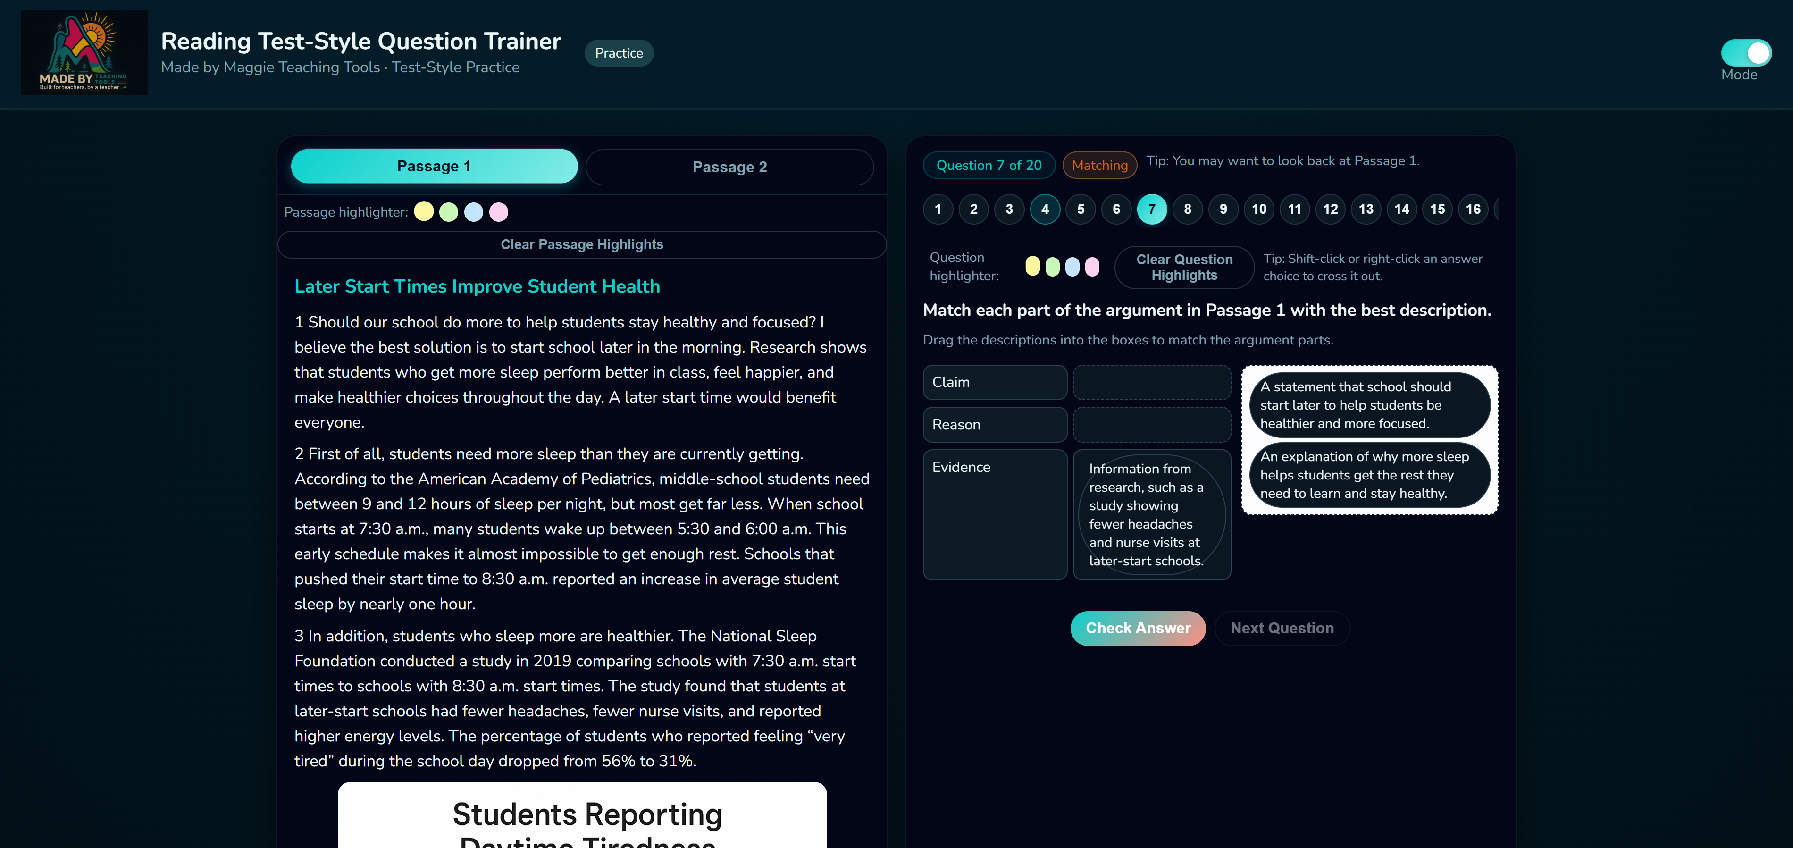The width and height of the screenshot is (1793, 848).
Task: Select the yellow question highlighter swatch
Action: tap(1032, 267)
